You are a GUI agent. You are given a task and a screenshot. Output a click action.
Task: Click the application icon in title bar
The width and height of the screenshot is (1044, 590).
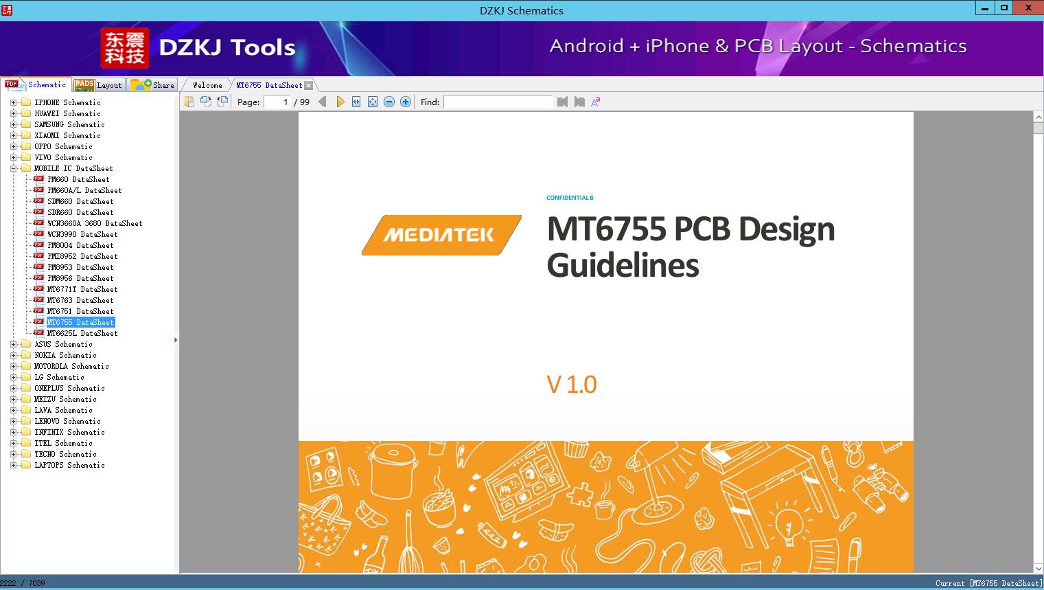[8, 10]
